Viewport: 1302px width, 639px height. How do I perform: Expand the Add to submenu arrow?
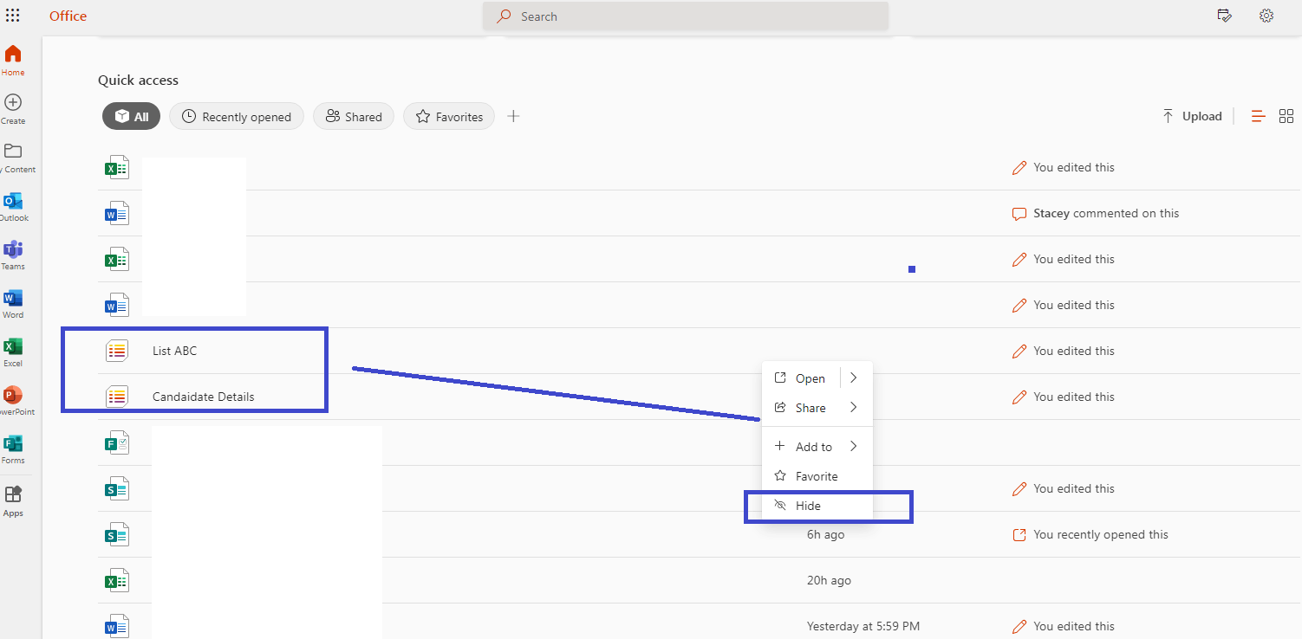(x=854, y=447)
